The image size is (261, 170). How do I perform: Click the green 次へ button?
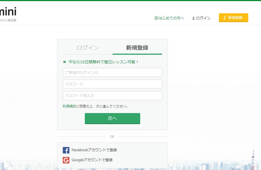112,118
